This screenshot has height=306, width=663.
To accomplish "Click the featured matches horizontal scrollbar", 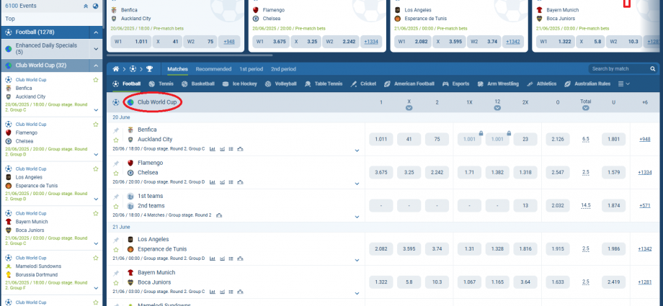I will point(190,55).
